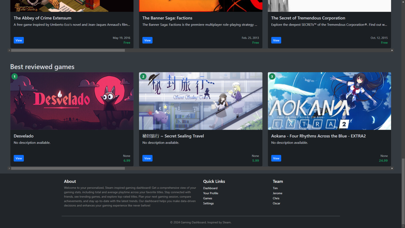
Task: Open Your Profile from Quick Links
Action: [211, 193]
